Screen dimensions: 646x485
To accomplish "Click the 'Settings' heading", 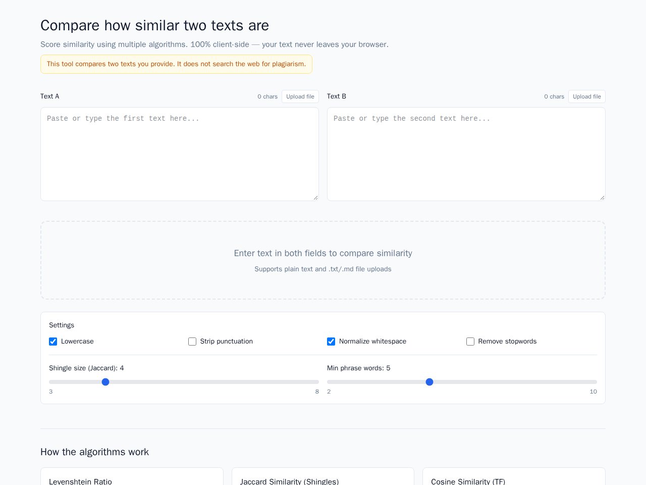I will [x=62, y=325].
